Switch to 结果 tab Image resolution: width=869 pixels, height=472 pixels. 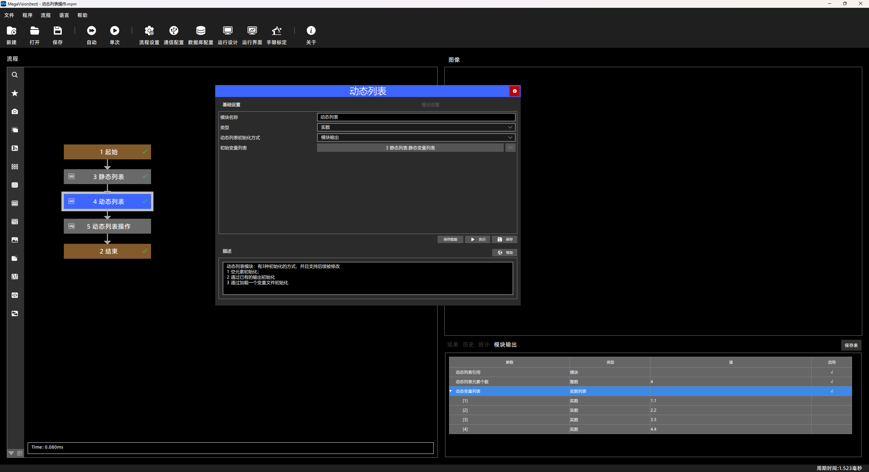452,345
